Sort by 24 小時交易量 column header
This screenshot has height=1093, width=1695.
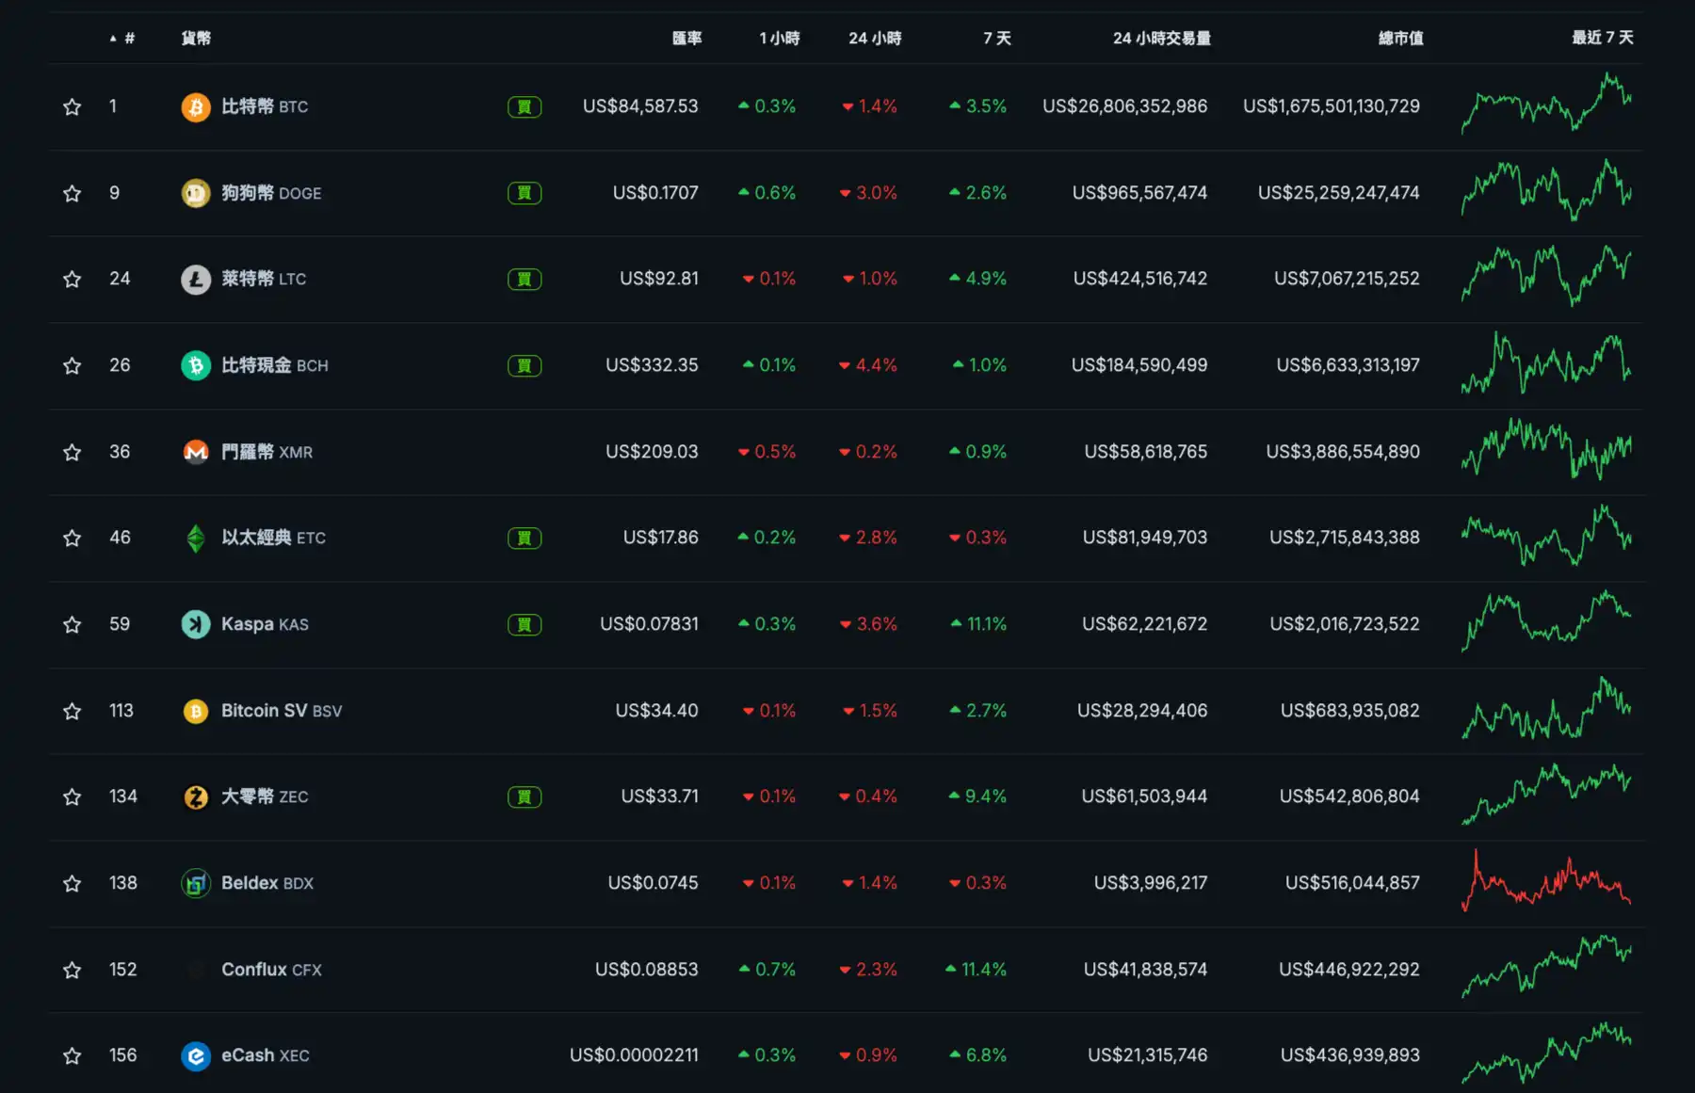point(1161,39)
